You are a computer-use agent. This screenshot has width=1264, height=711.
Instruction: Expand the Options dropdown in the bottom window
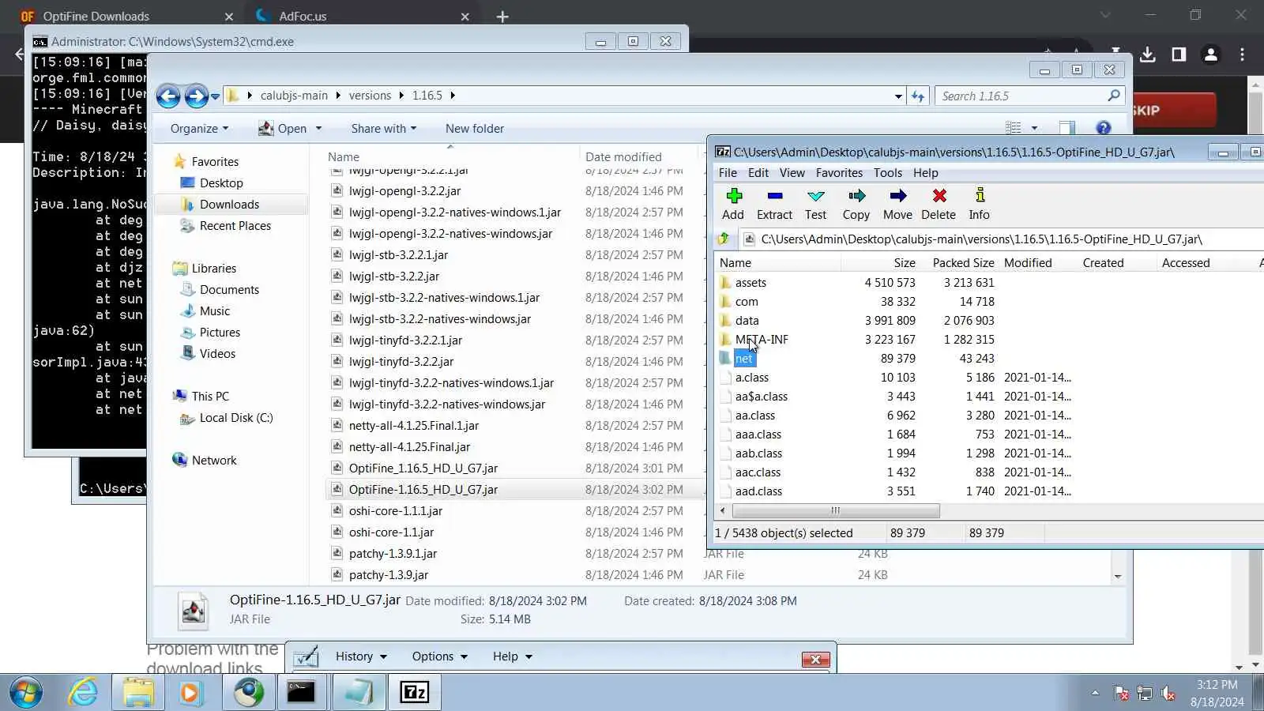point(439,656)
